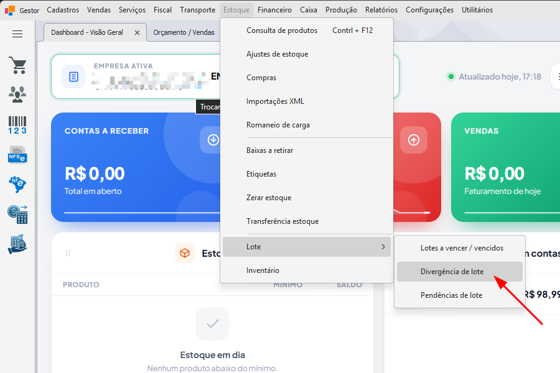This screenshot has width=560, height=373.
Task: Click the Total em aberto label
Action: click(x=93, y=191)
